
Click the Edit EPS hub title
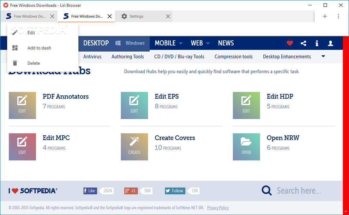(167, 97)
